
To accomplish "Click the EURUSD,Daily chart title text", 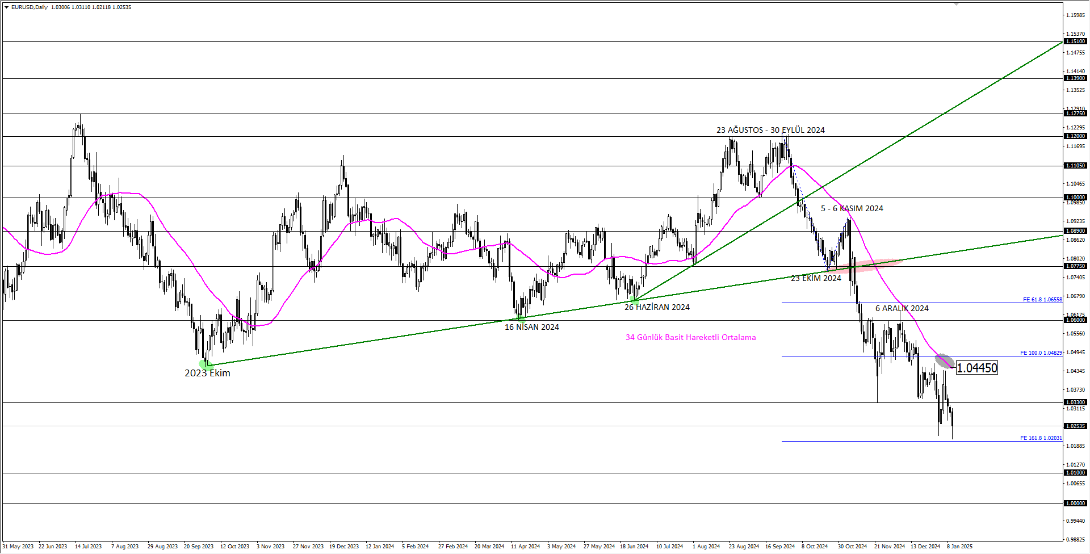I will (x=30, y=7).
